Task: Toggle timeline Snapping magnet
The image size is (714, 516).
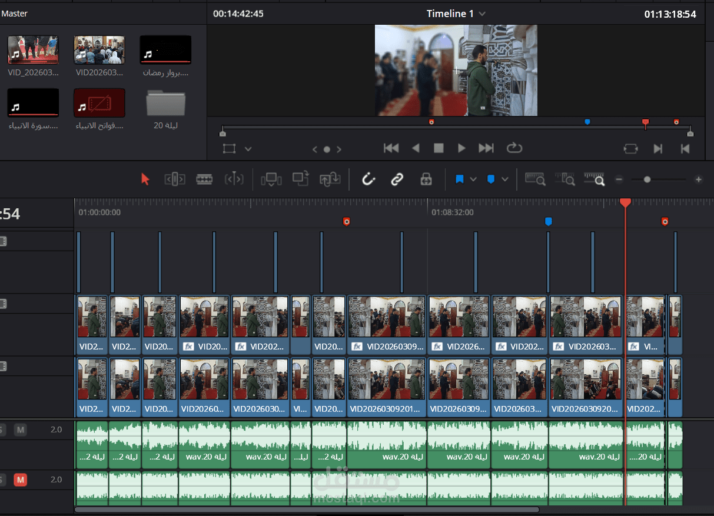Action: [x=368, y=179]
